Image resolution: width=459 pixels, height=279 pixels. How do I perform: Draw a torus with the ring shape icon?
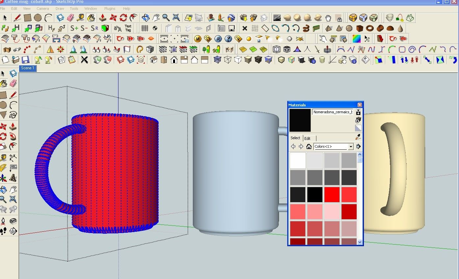pos(370,28)
